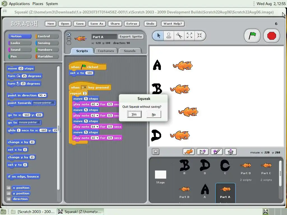287x215 pixels.
Task: Click the New project button
Action: [50, 24]
